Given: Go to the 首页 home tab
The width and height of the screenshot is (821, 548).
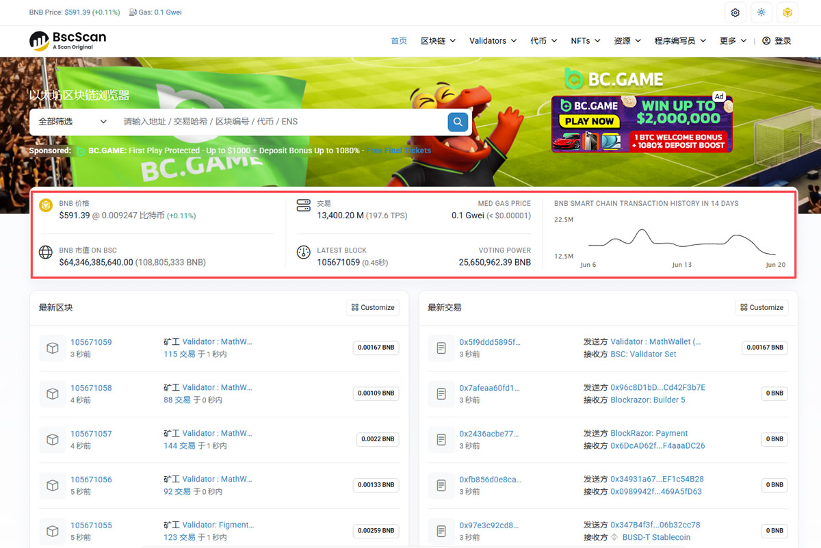Looking at the screenshot, I should 399,41.
